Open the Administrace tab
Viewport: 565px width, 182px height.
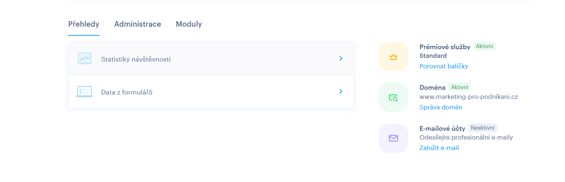(x=138, y=24)
